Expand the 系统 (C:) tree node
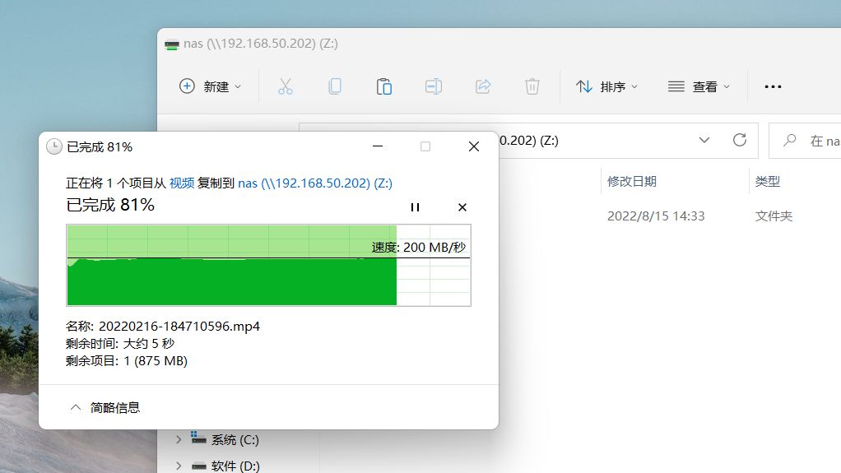The width and height of the screenshot is (841, 473). click(179, 440)
